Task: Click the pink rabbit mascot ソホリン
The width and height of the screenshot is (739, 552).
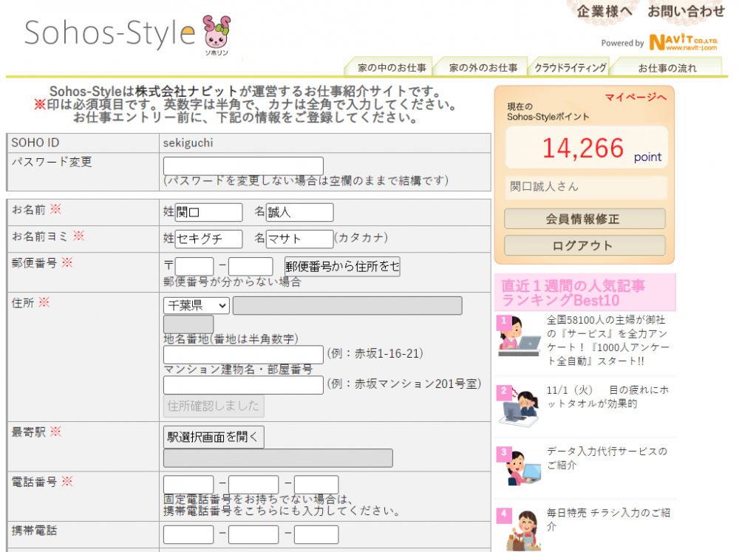Action: coord(217,34)
